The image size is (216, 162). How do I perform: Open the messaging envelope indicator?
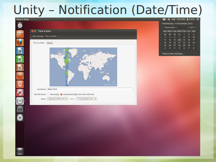pos(164,19)
